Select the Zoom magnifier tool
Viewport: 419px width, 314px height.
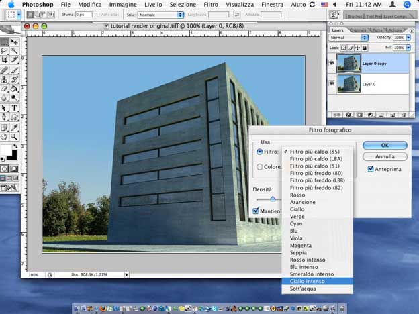coord(14,136)
